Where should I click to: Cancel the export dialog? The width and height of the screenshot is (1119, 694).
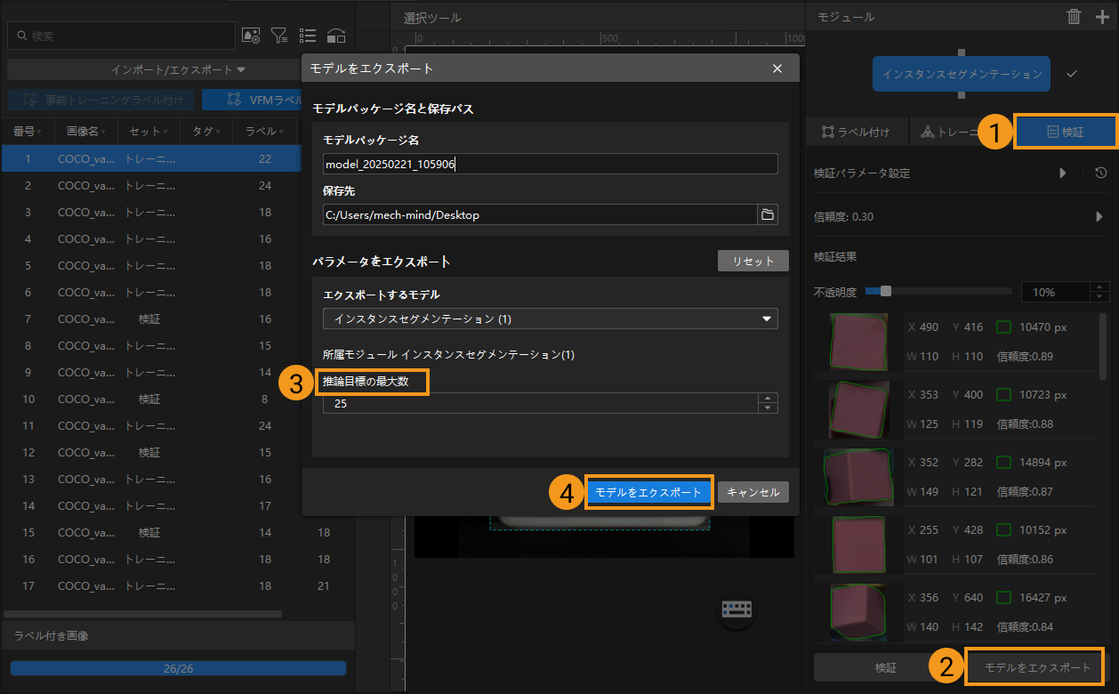(753, 492)
